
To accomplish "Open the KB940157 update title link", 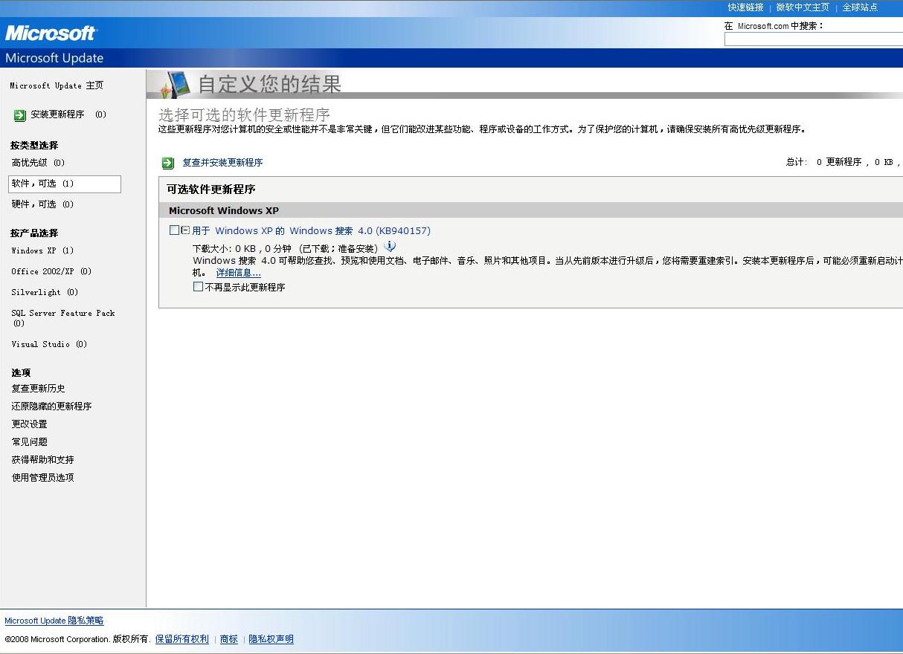I will point(311,230).
